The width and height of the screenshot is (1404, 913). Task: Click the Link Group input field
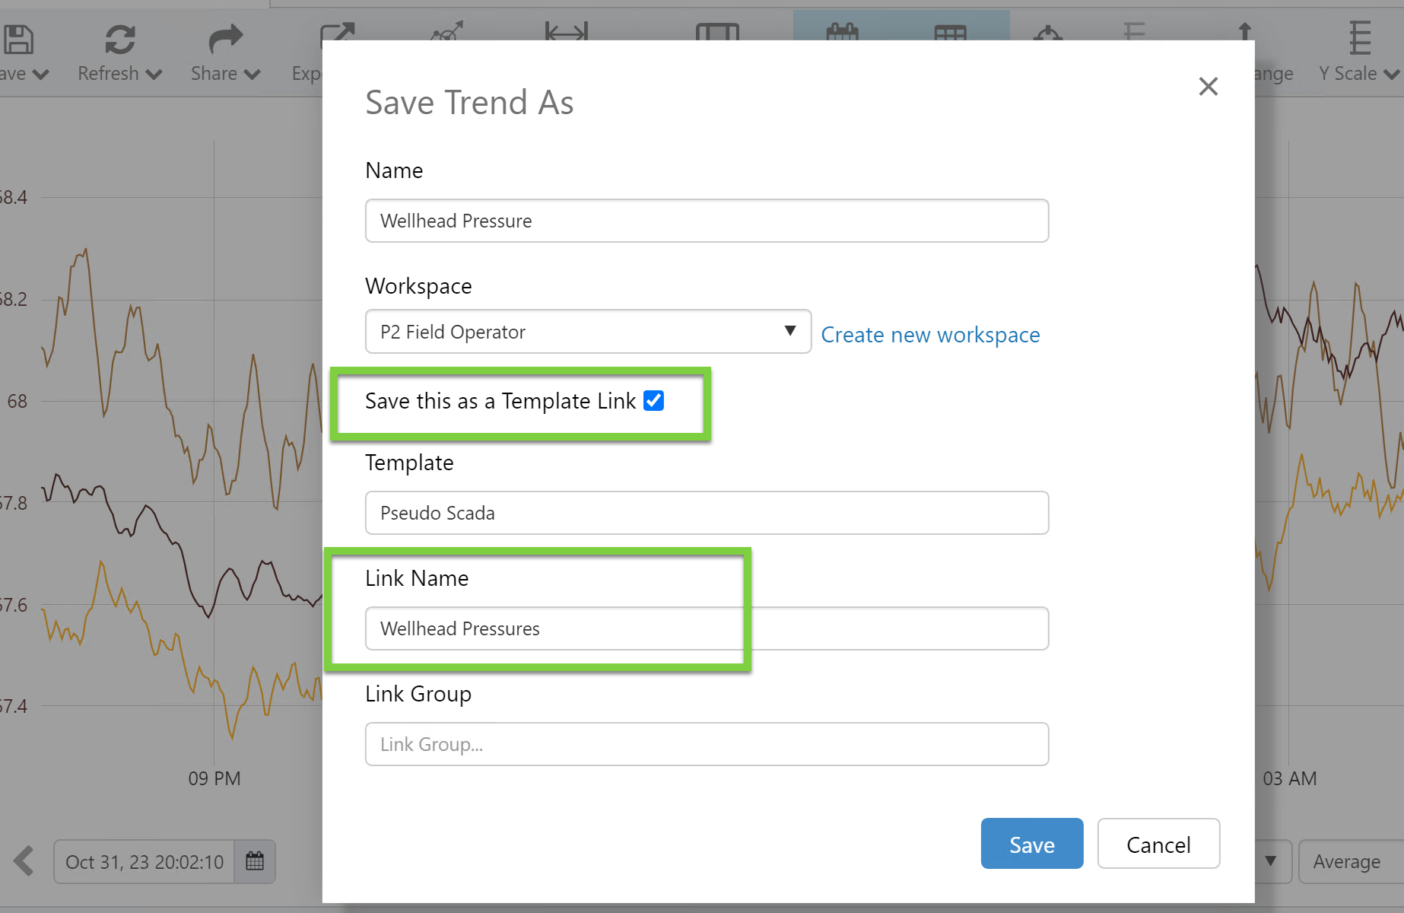tap(707, 744)
